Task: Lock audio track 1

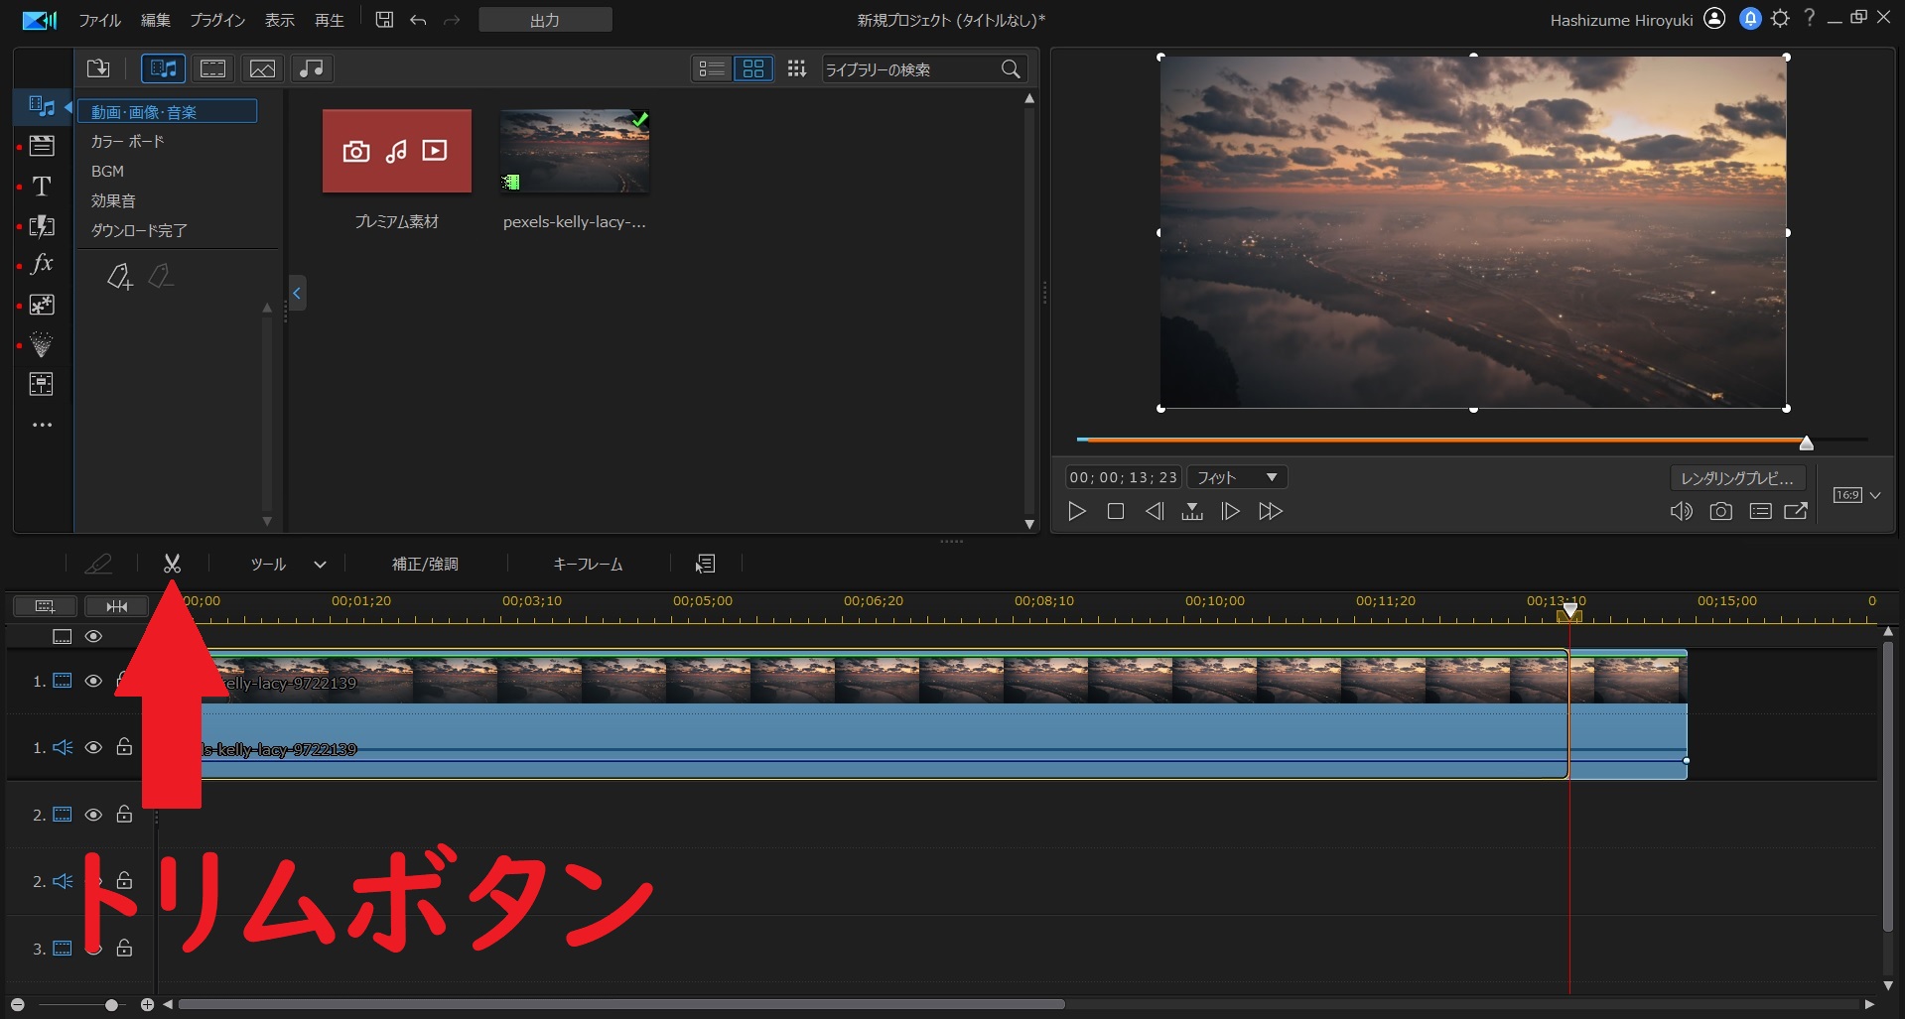Action: coord(124,747)
